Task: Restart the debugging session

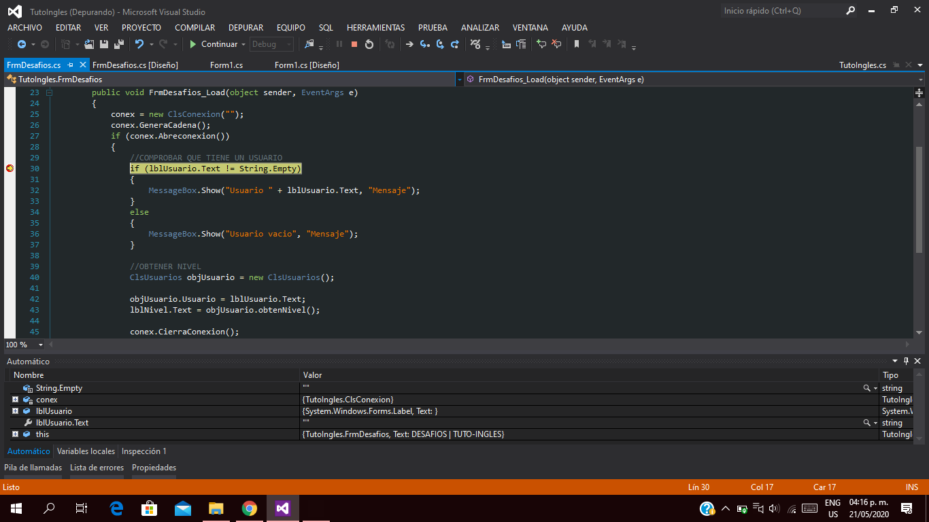Action: [x=369, y=44]
